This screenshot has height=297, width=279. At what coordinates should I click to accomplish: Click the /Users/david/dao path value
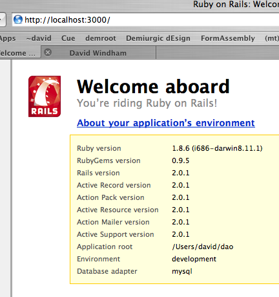(x=203, y=247)
